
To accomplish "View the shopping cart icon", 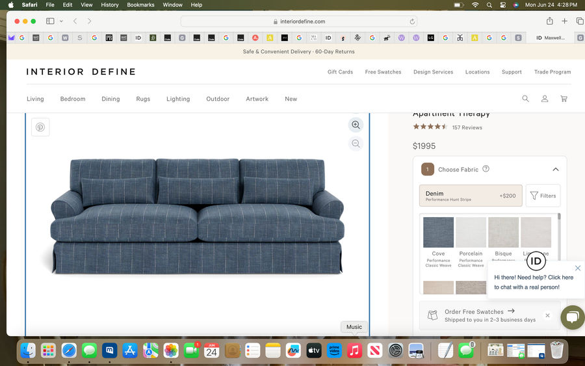I will 564,99.
